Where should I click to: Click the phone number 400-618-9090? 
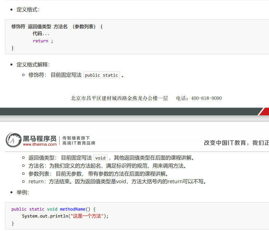(x=206, y=98)
